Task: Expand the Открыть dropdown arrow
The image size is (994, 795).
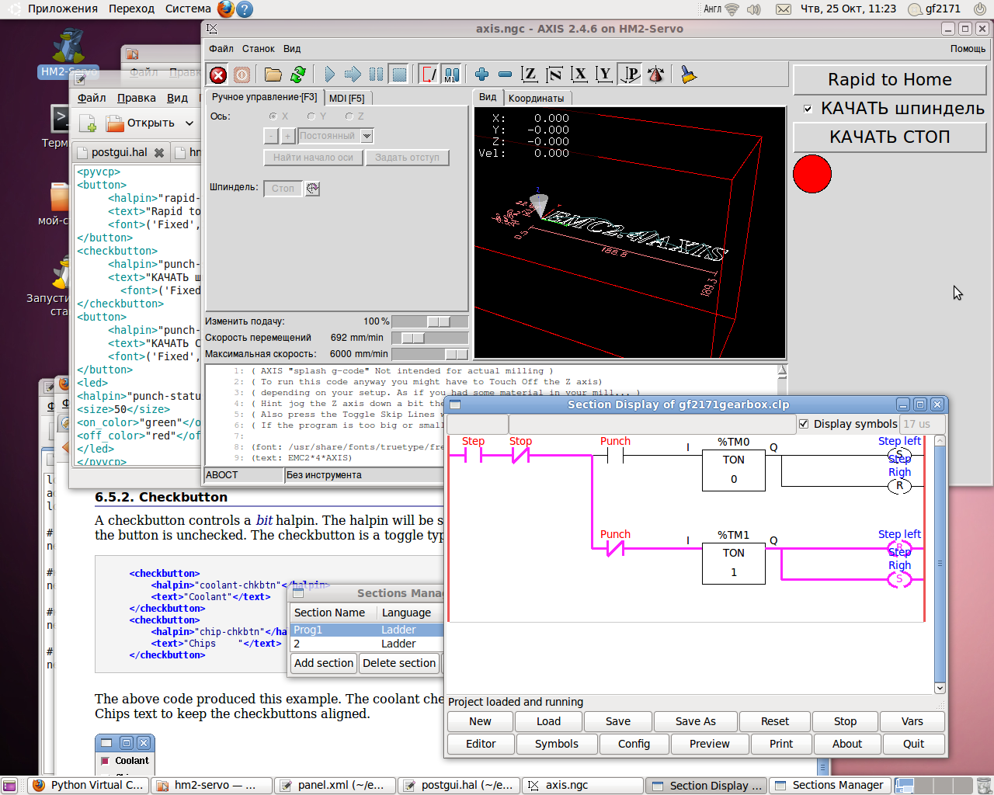Action: click(189, 123)
